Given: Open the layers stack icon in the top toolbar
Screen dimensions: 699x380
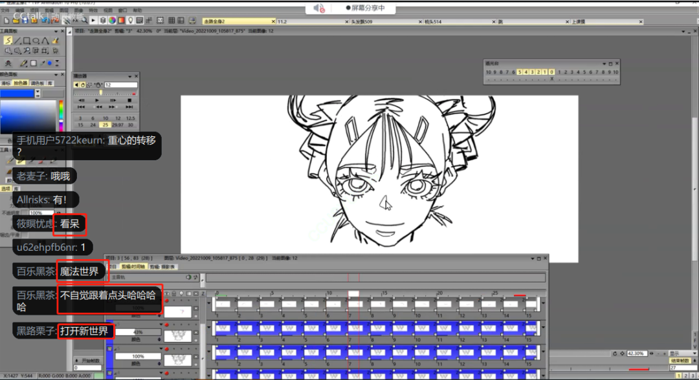Looking at the screenshot, I should tap(103, 21).
